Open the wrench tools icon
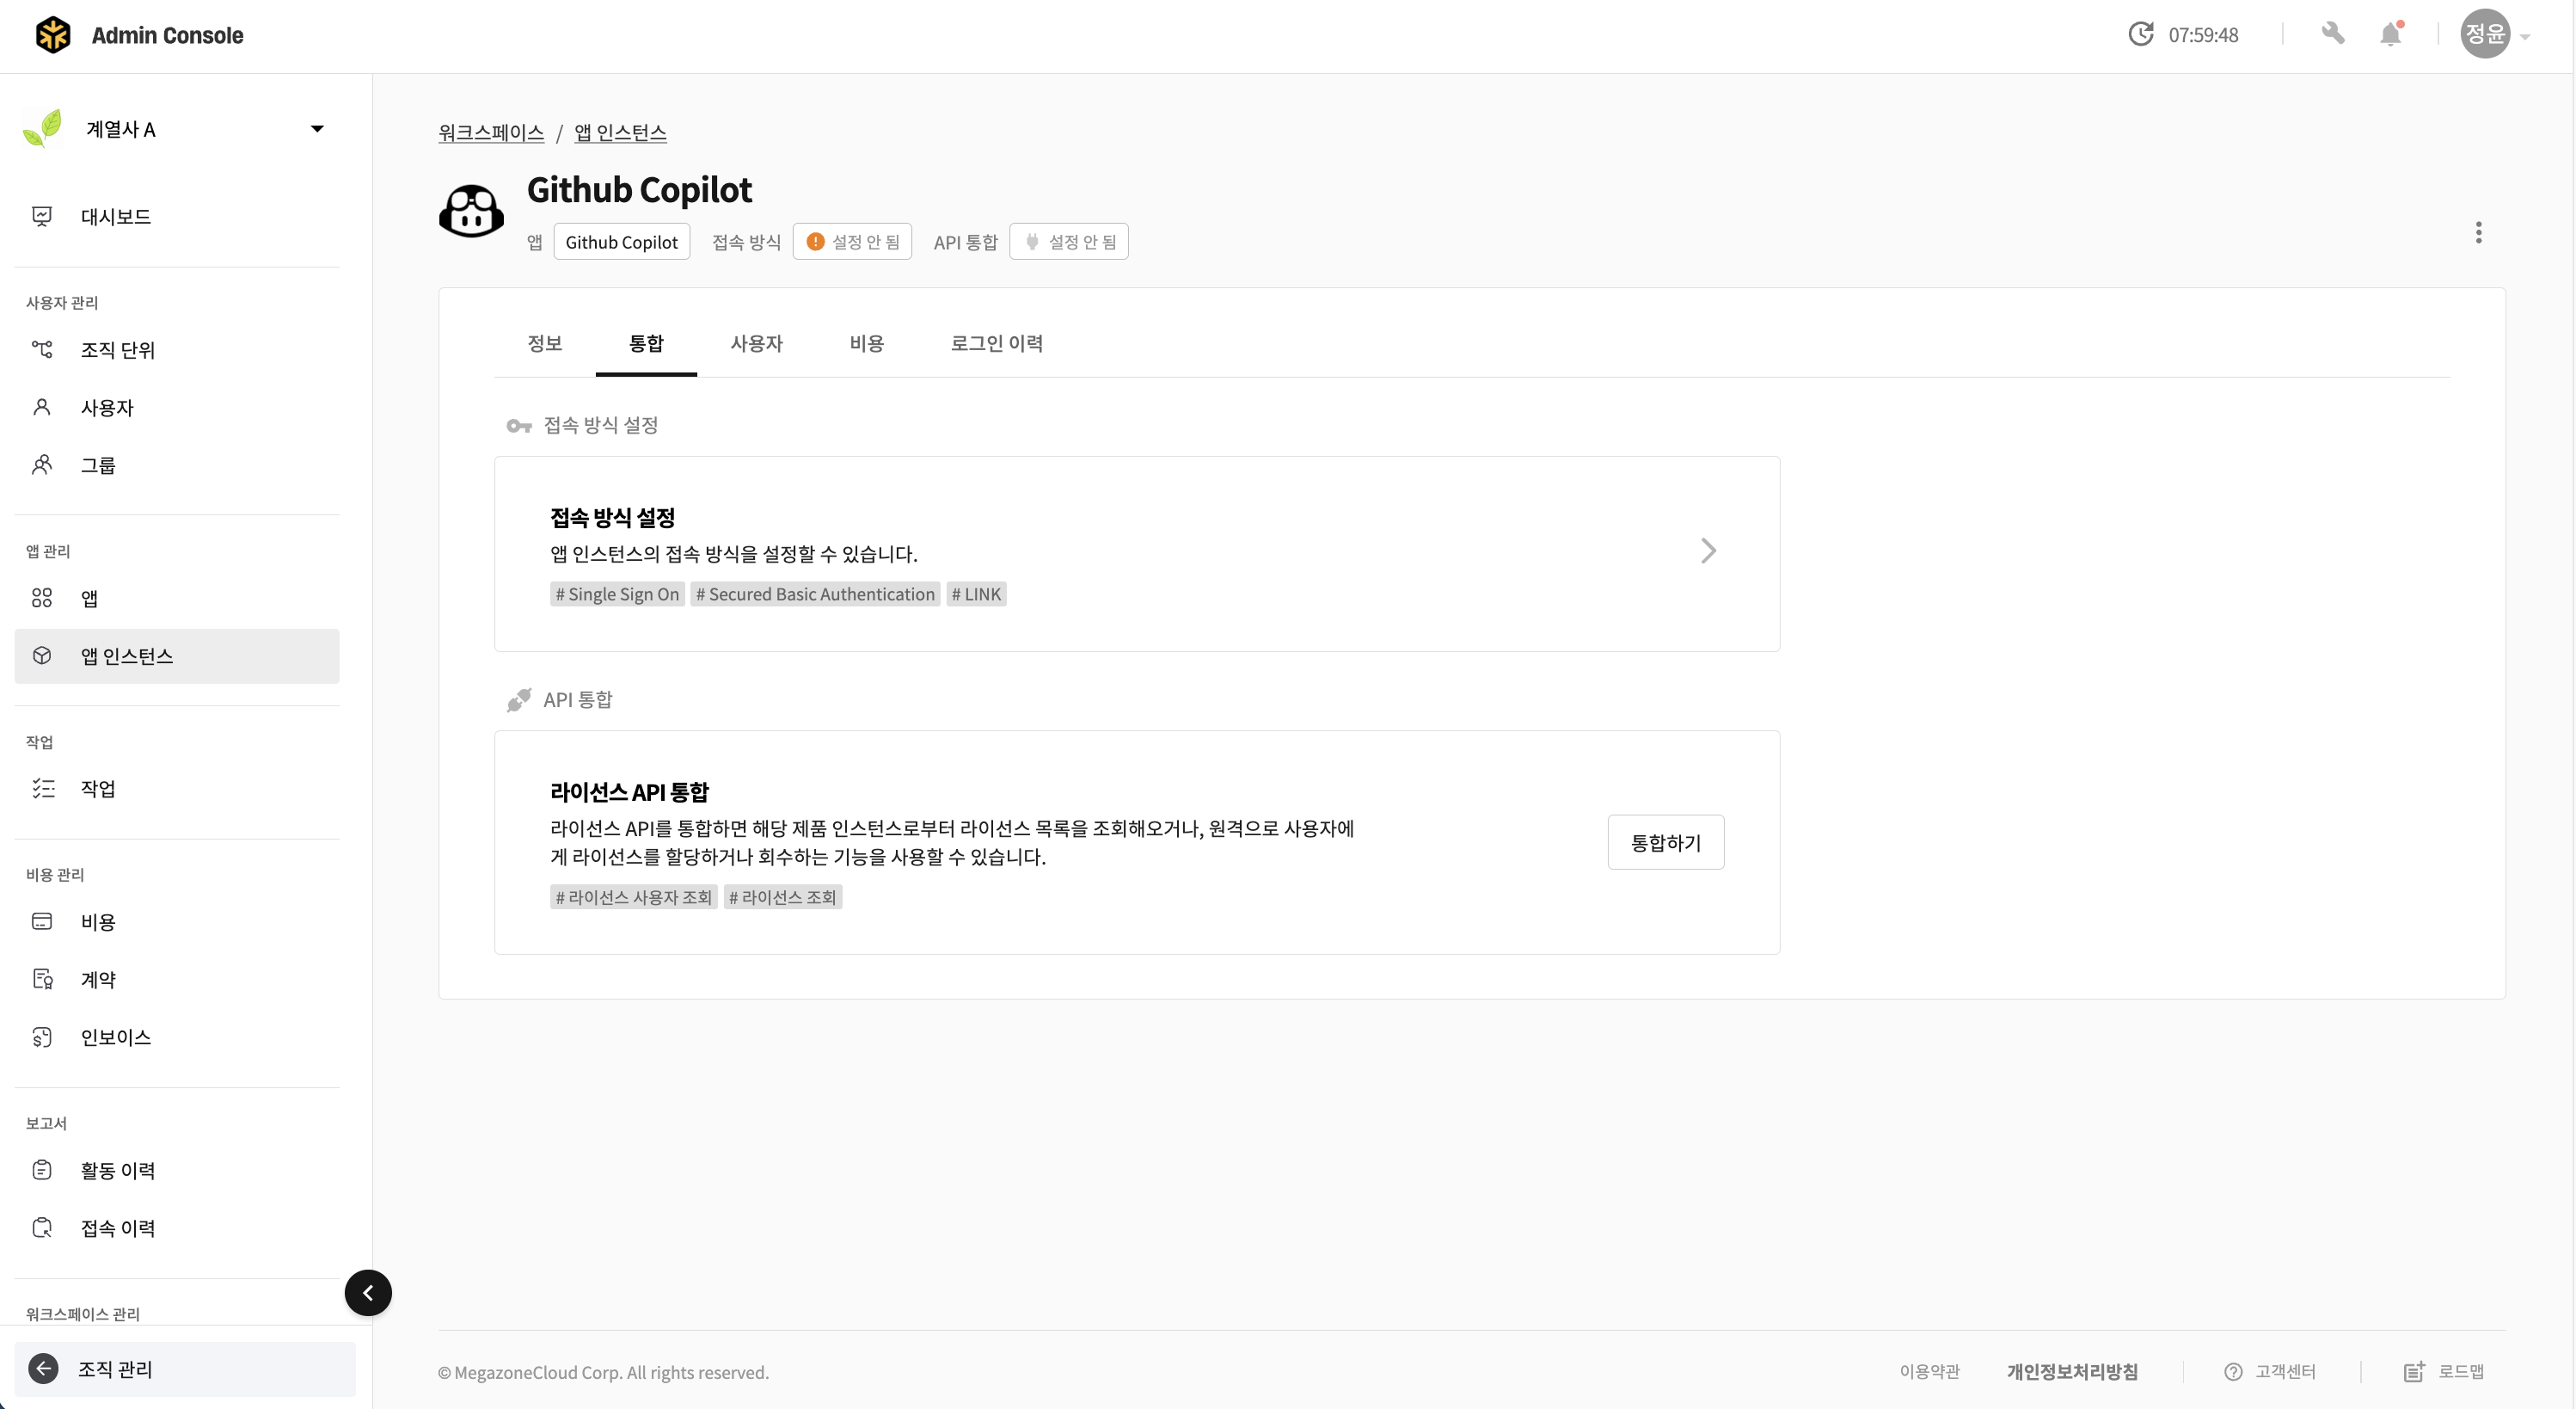Image resolution: width=2576 pixels, height=1409 pixels. [2333, 34]
